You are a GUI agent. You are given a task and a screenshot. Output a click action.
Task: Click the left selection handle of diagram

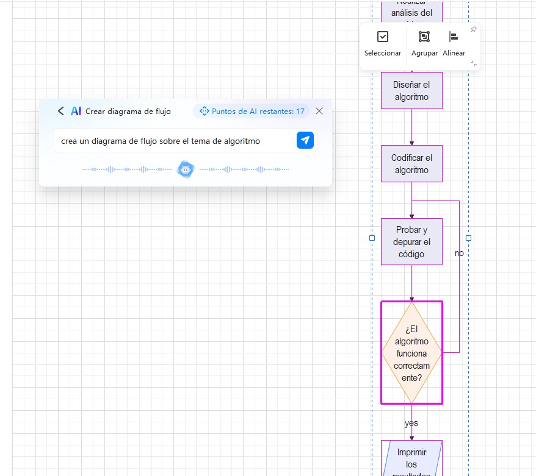tap(372, 238)
